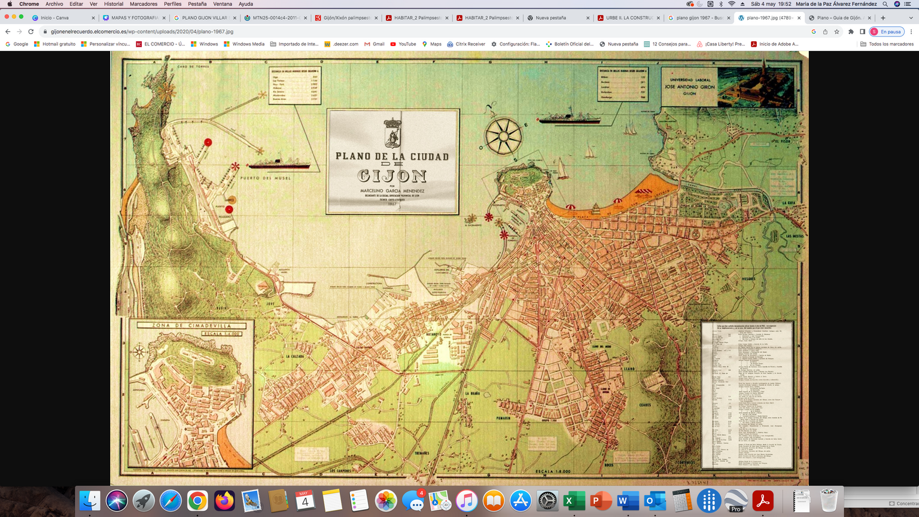Open a new tab with plus button
Viewport: 919px width, 517px height.
pos(883,18)
